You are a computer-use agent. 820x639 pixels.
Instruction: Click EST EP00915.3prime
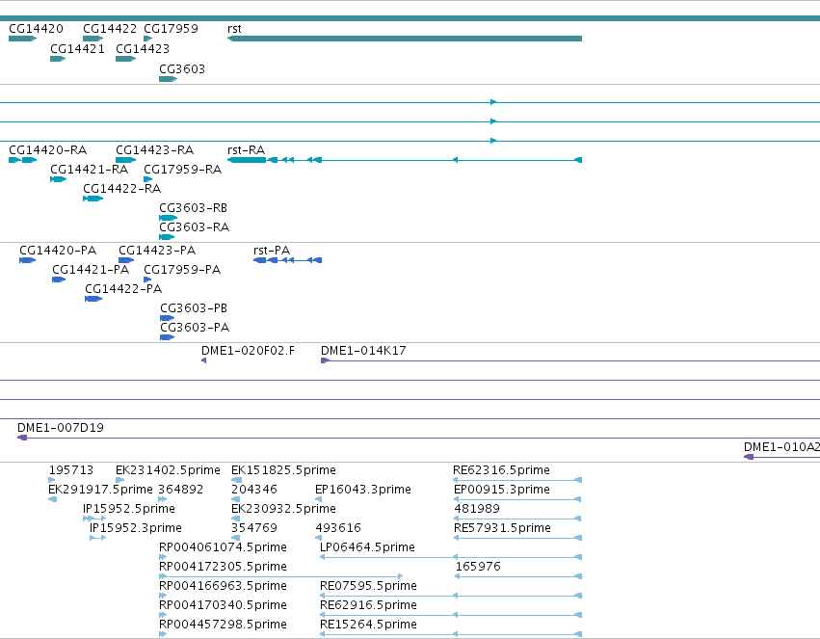pos(502,490)
